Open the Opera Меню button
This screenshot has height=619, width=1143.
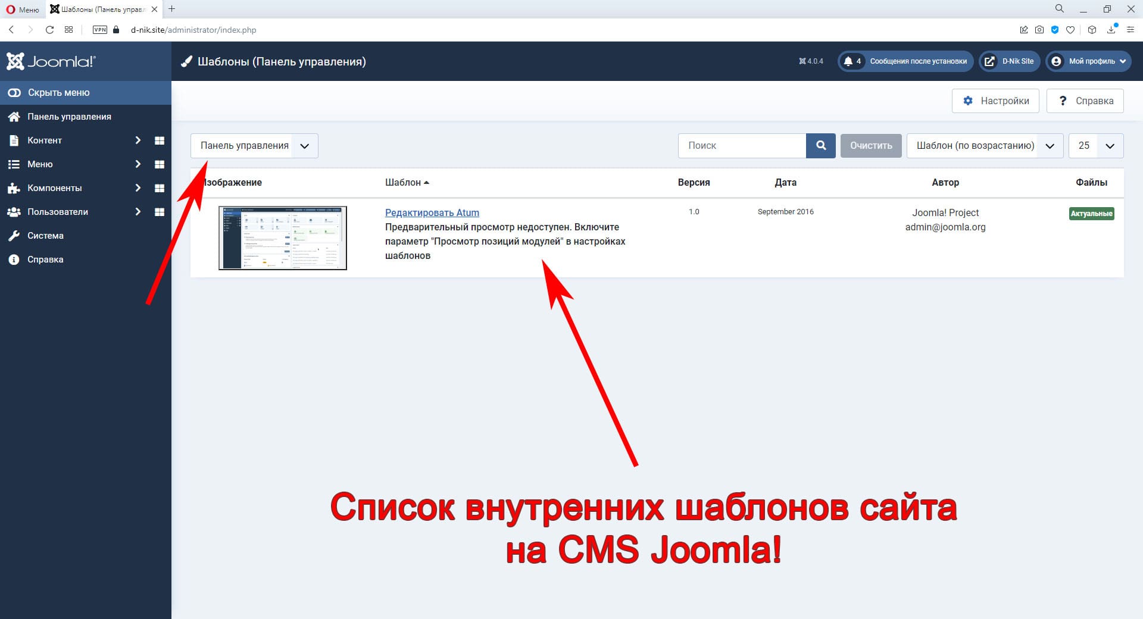coord(23,9)
